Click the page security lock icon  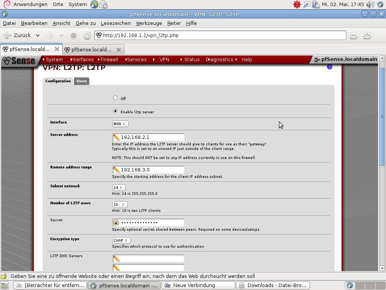click(x=4, y=276)
